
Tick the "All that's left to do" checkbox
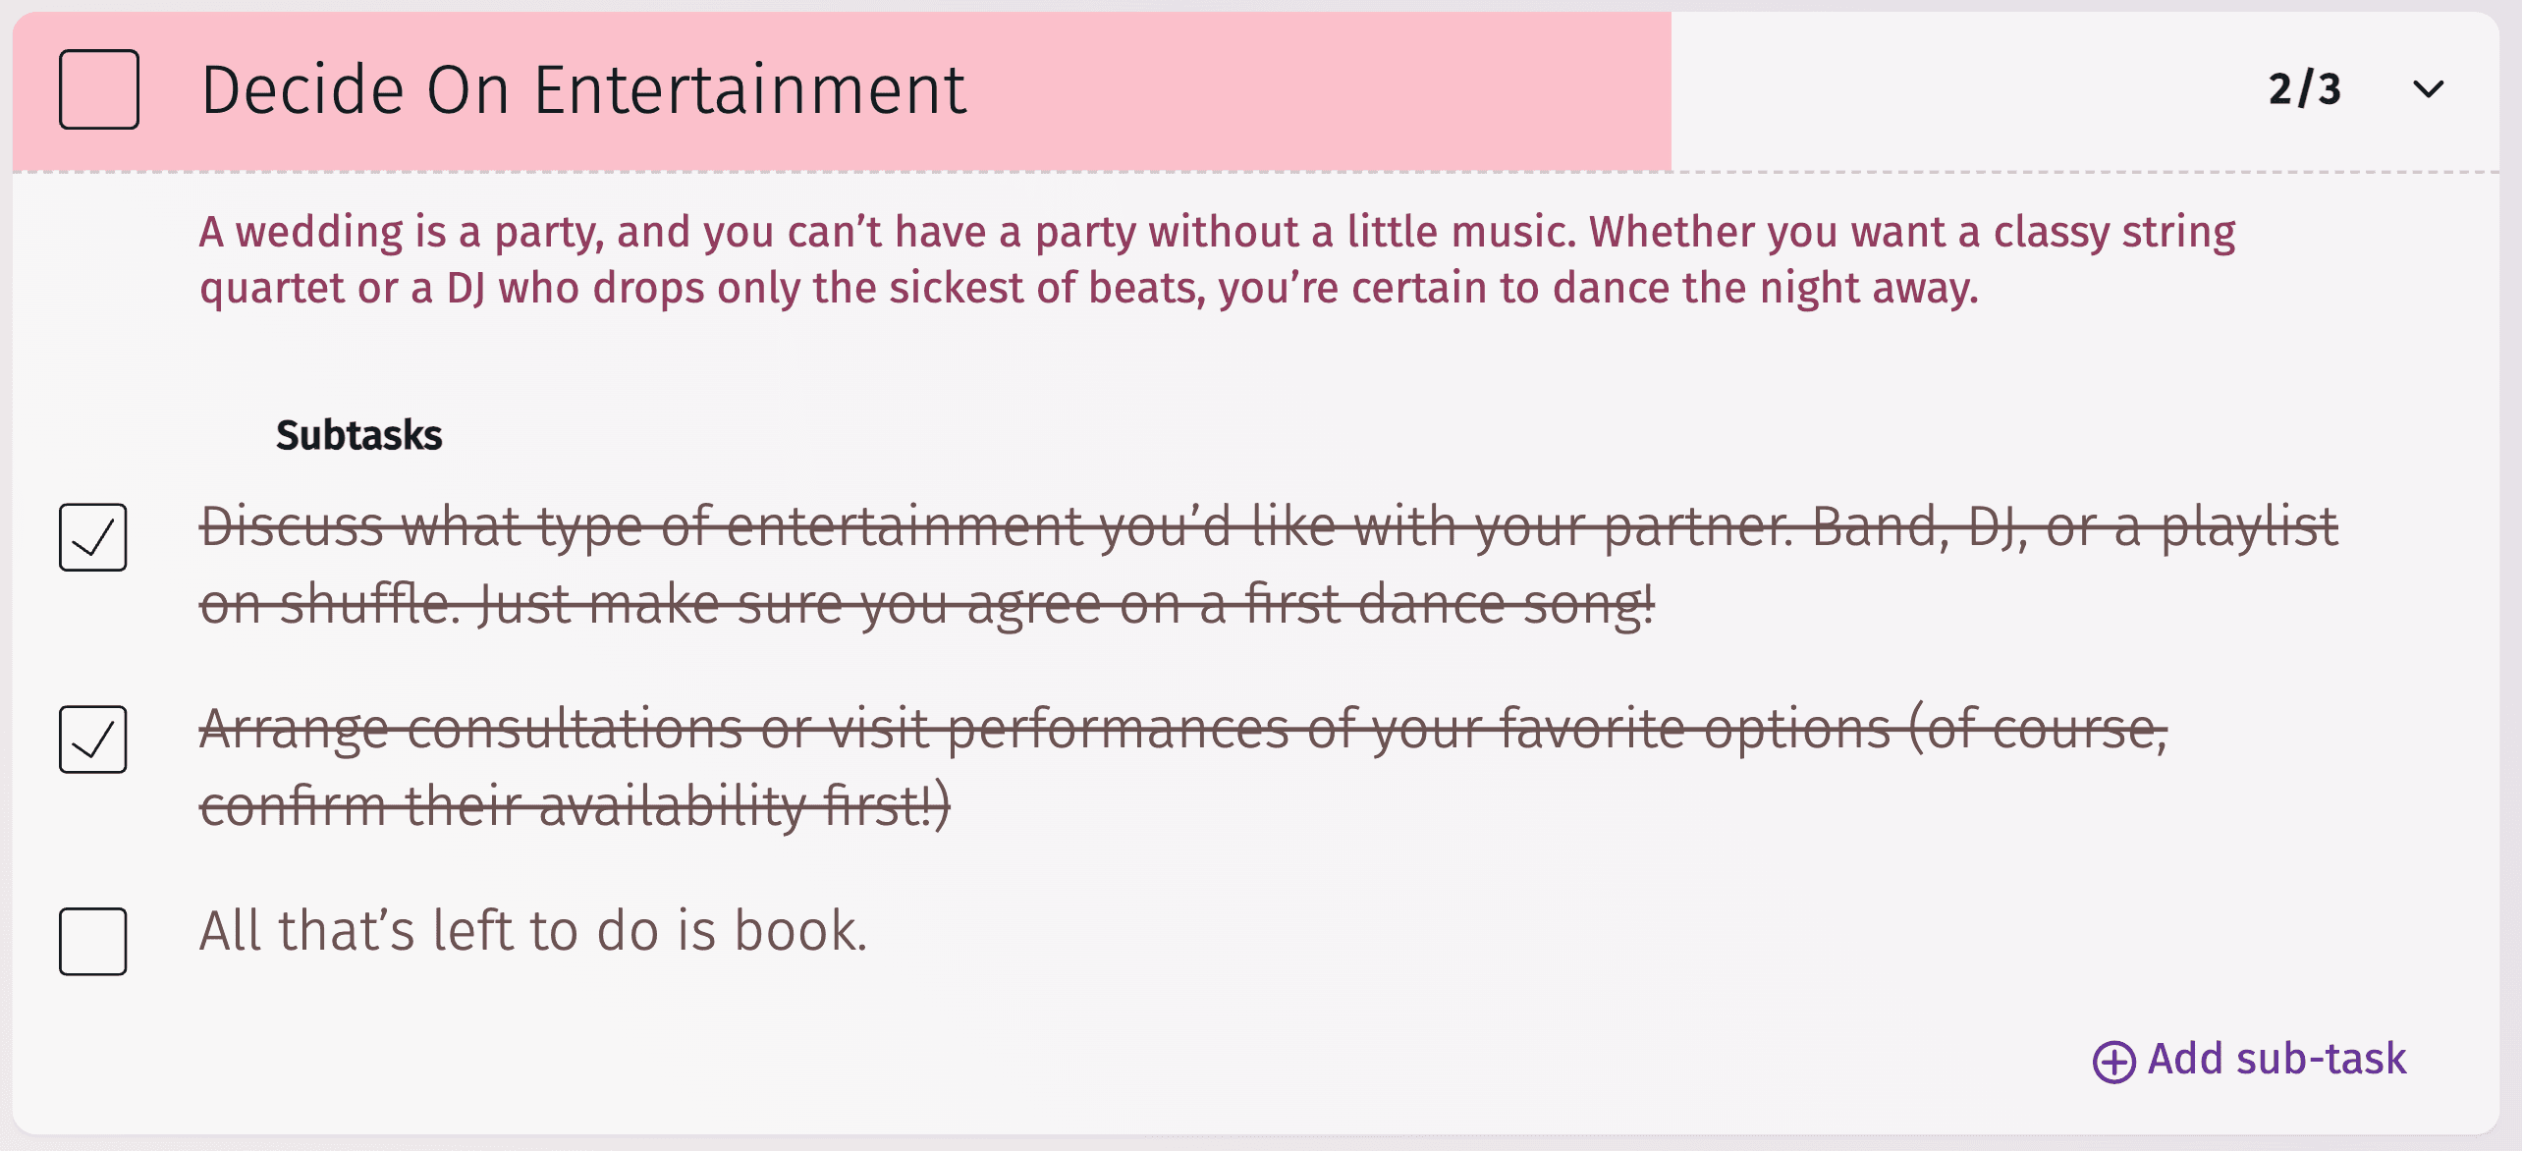click(x=93, y=942)
